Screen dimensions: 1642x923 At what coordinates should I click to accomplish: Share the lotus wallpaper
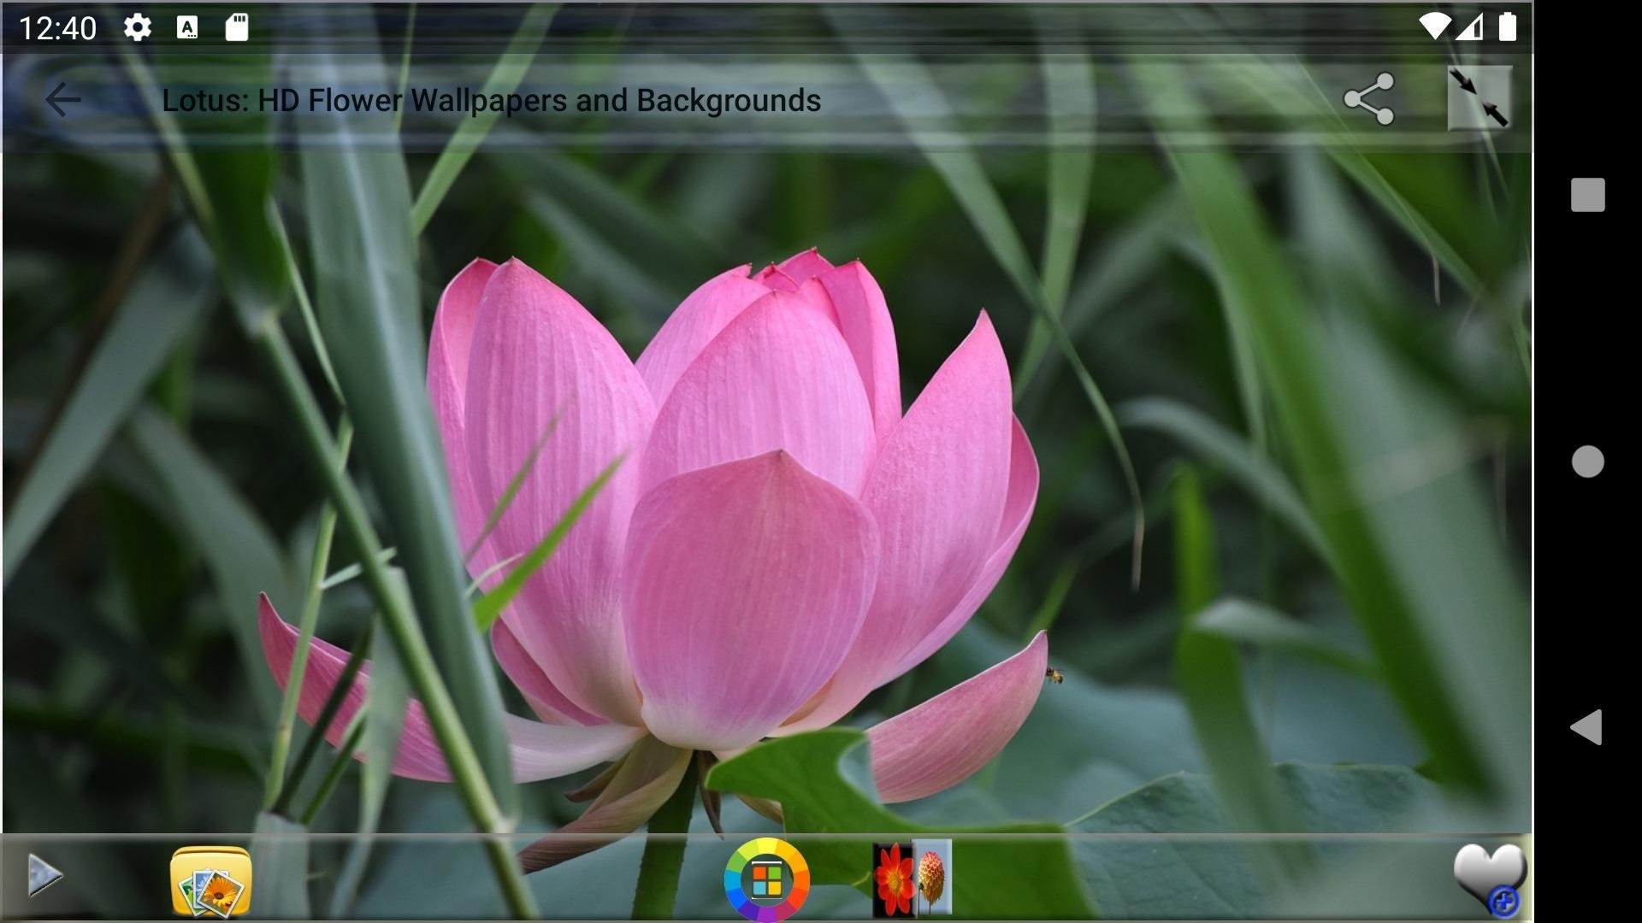[1368, 100]
